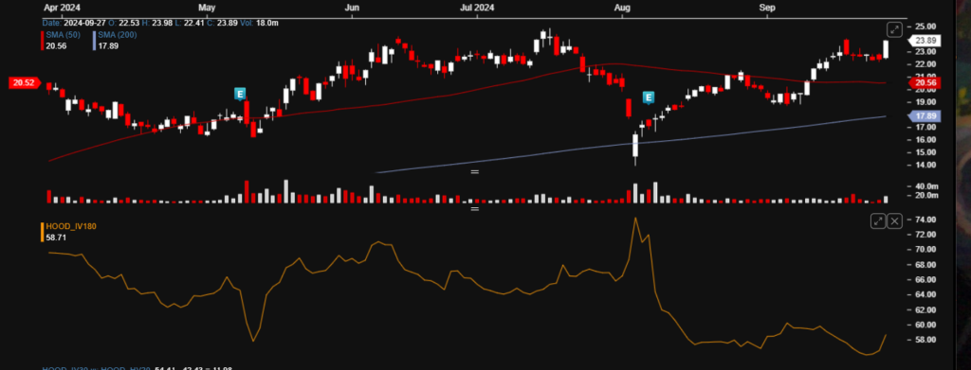Close the HOOD_IV180 indicator pane
Screen dimensions: 971x370
tap(895, 221)
